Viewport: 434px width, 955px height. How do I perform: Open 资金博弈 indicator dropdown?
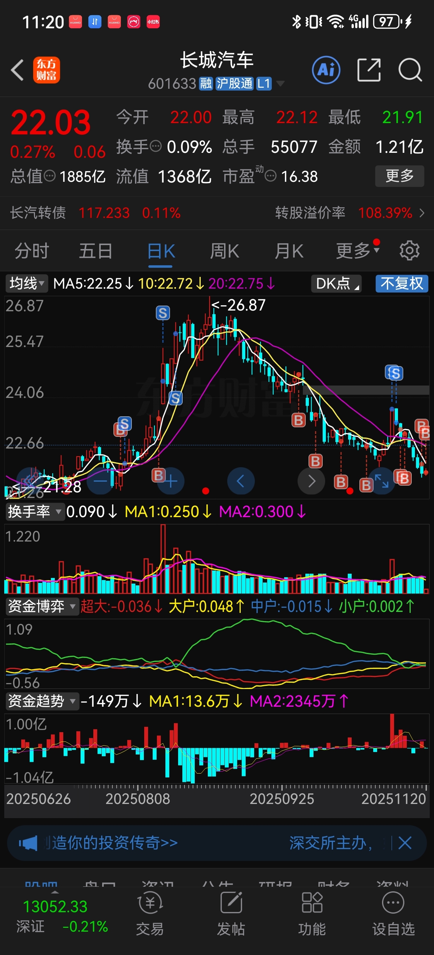coord(42,606)
